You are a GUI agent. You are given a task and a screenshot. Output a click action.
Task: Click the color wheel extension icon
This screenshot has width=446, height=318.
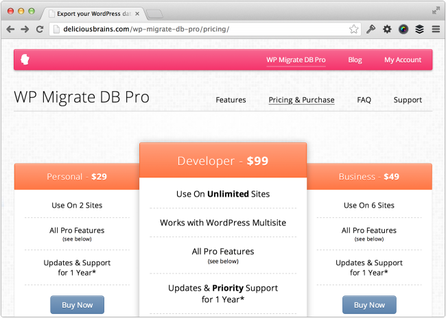pos(403,29)
